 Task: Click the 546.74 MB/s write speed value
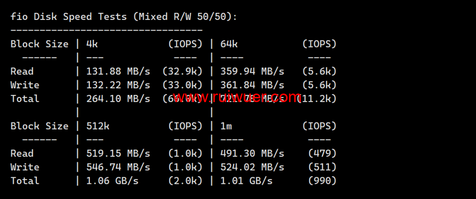click(118, 168)
